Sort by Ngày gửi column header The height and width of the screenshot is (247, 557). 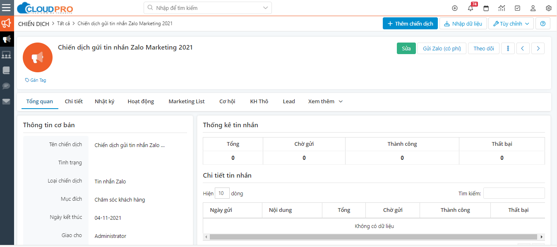(x=233, y=210)
